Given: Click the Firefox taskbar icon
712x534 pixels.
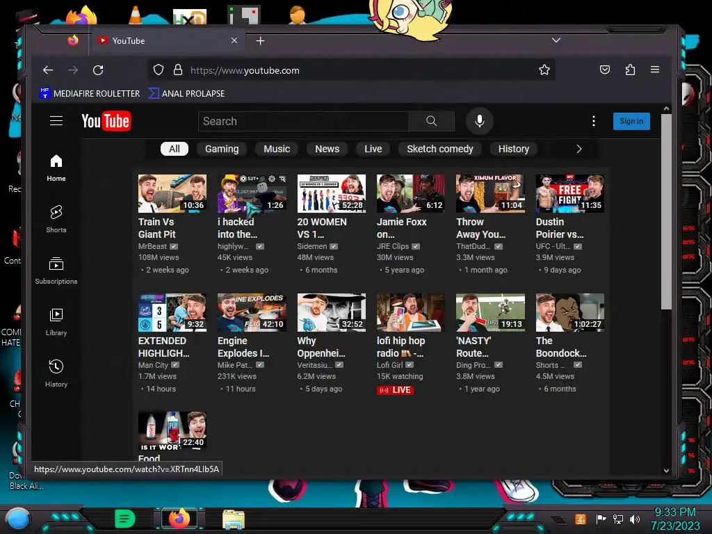Looking at the screenshot, I should 179,519.
